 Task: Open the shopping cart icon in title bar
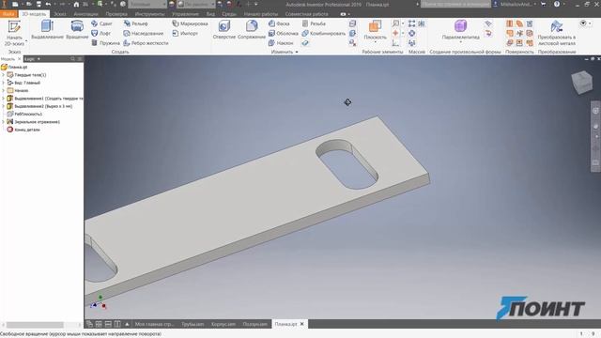point(543,4)
